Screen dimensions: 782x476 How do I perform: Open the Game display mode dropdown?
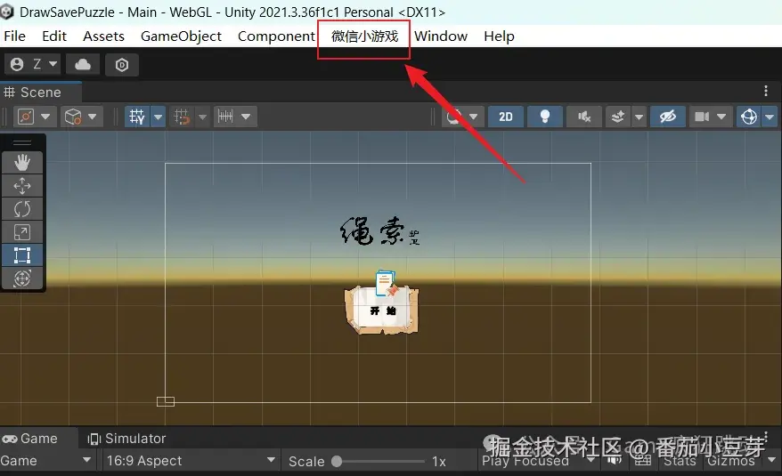46,461
